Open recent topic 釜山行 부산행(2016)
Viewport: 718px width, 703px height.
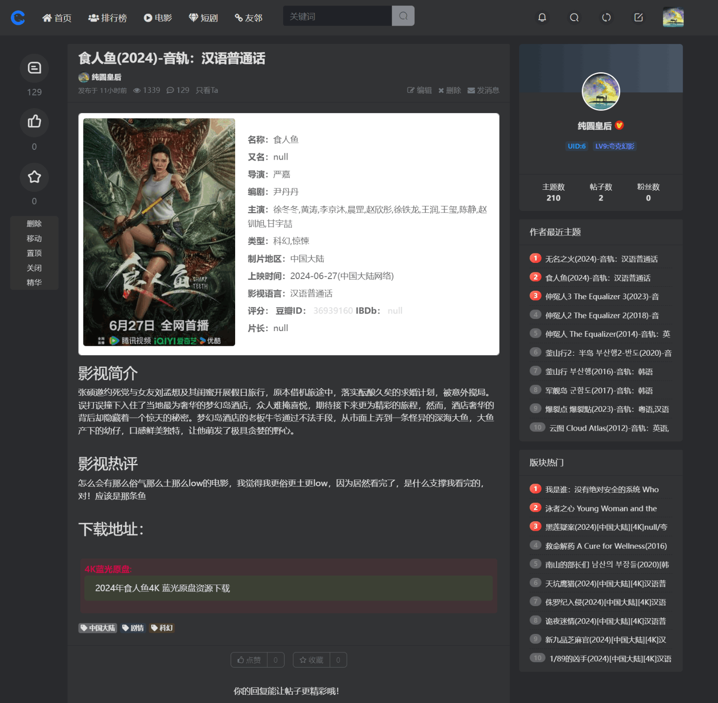tap(599, 372)
